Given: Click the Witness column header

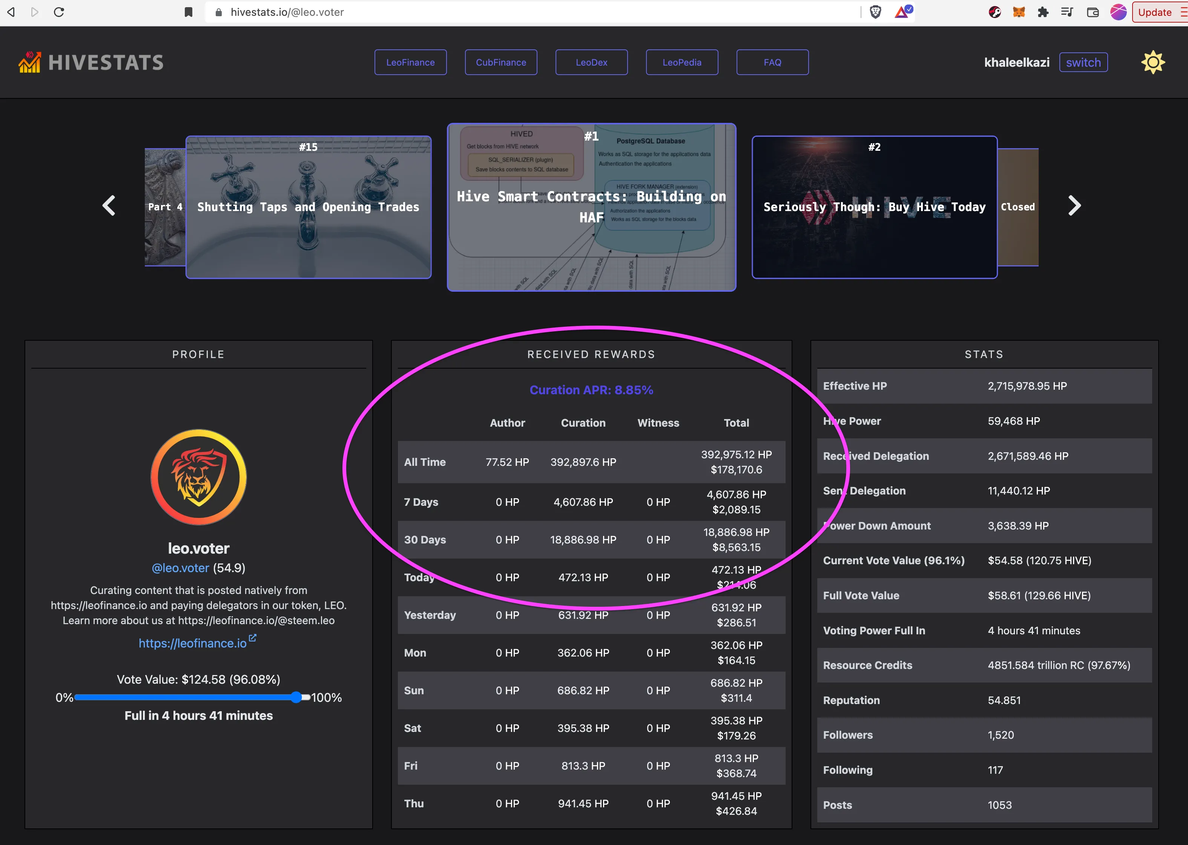Looking at the screenshot, I should [658, 422].
